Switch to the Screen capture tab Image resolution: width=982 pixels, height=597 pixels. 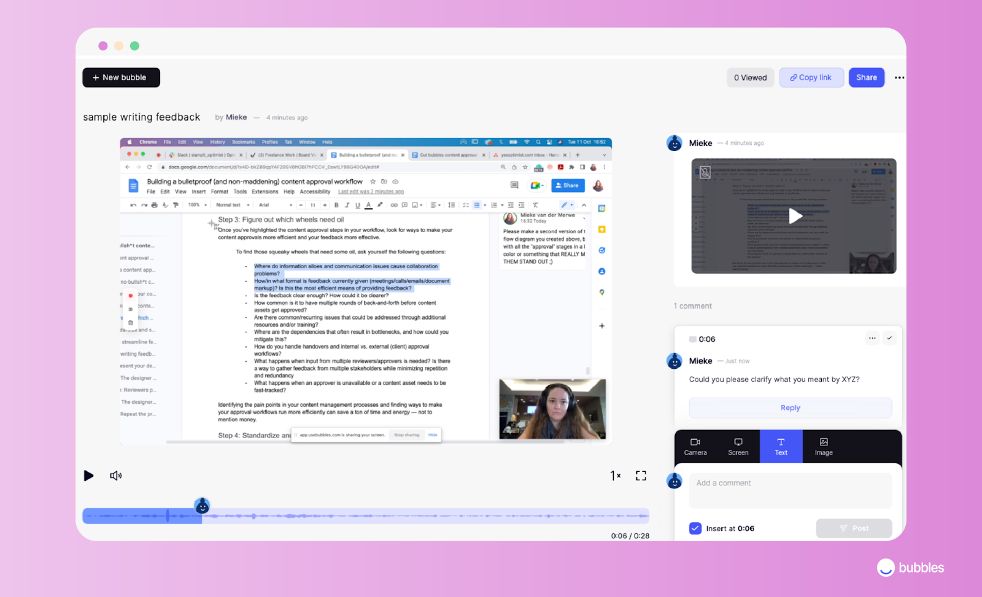(738, 446)
